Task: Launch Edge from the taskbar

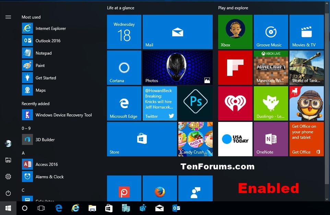Action: [x=59, y=208]
